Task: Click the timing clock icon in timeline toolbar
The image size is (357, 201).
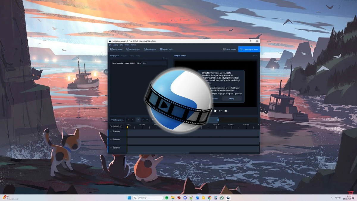Action: (x=143, y=120)
